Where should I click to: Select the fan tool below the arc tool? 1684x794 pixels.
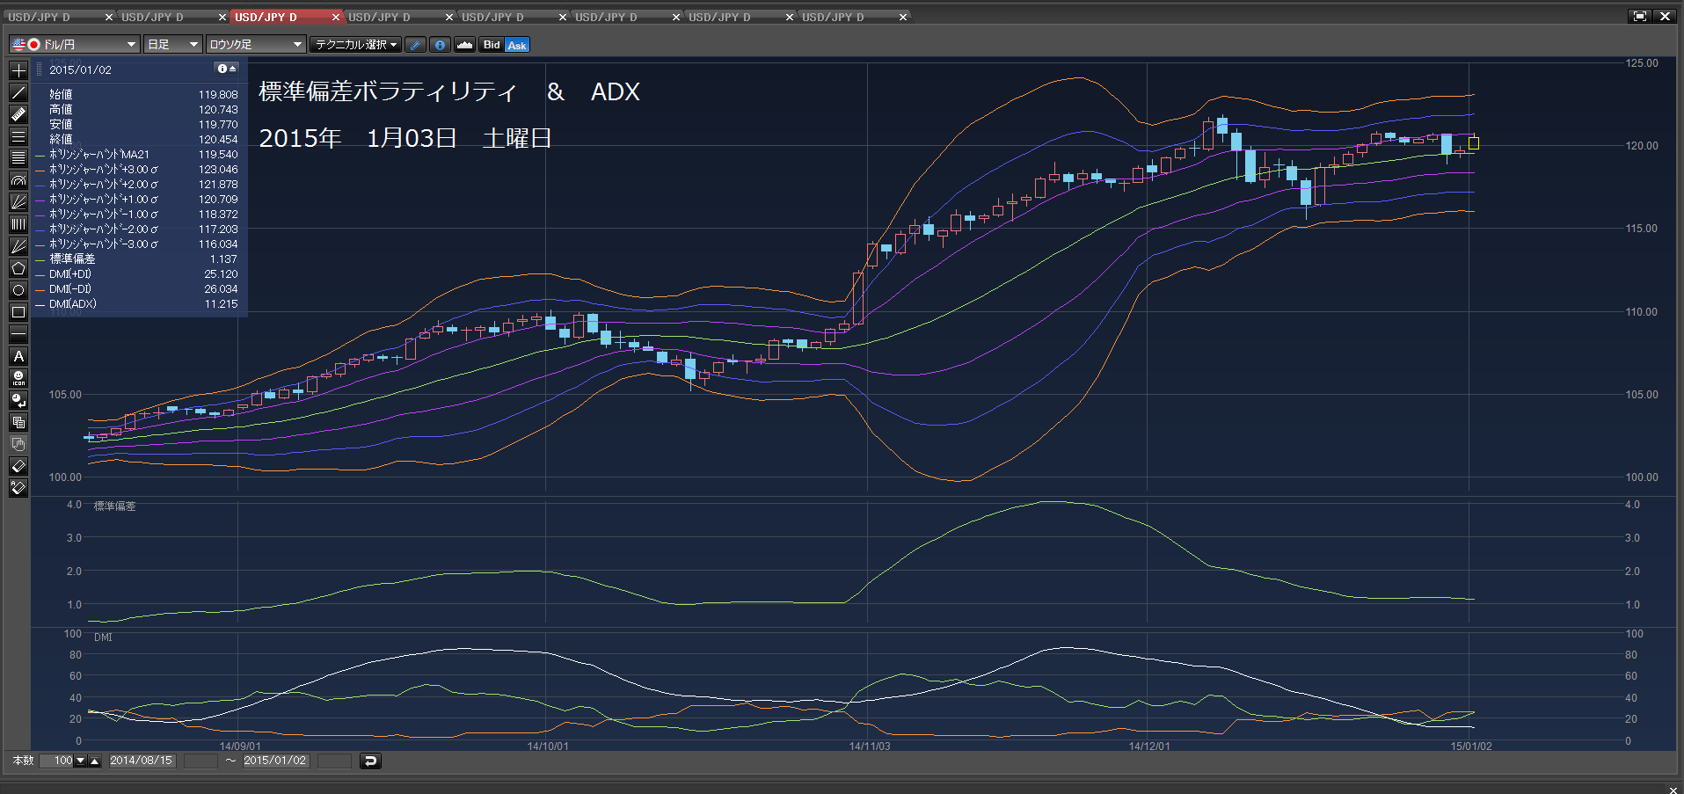click(x=18, y=202)
